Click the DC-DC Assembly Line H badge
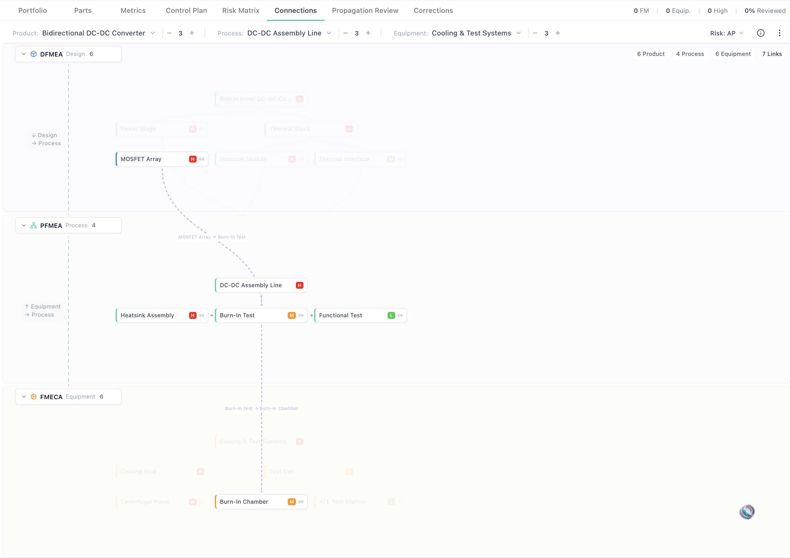This screenshot has width=790, height=558. [299, 285]
